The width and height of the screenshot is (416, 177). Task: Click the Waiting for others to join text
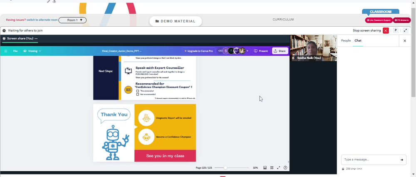(x=25, y=30)
